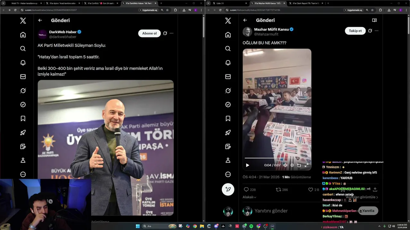Open Chrome menu dots in left browser
The image size is (410, 230).
click(x=201, y=10)
